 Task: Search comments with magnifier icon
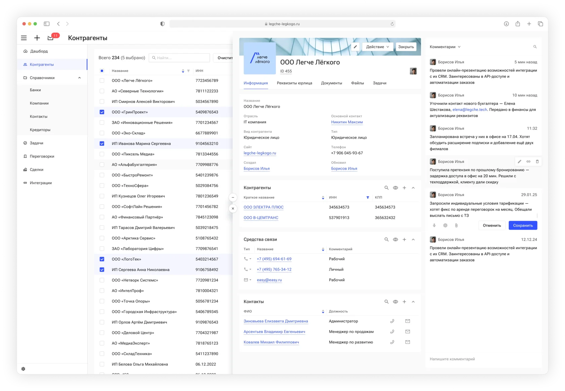pos(535,47)
